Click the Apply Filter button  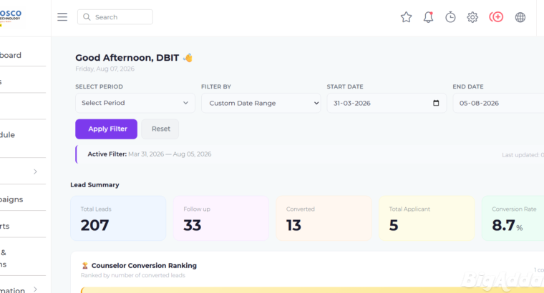pyautogui.click(x=106, y=129)
